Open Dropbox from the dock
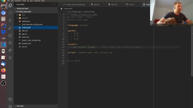The width and height of the screenshot is (193, 108). (x=3, y=32)
